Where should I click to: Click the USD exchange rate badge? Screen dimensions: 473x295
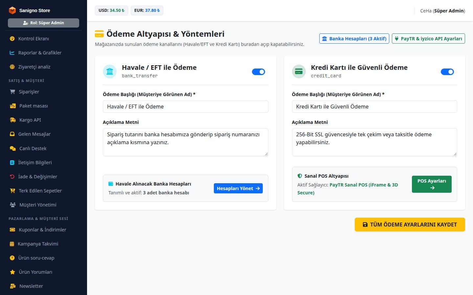pyautogui.click(x=112, y=10)
